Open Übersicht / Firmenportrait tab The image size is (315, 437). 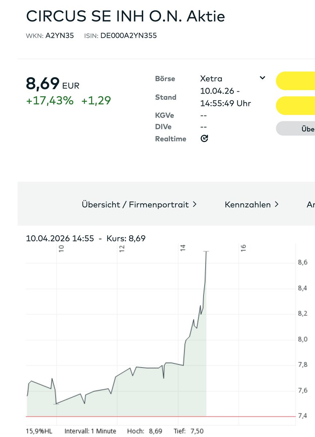click(139, 204)
